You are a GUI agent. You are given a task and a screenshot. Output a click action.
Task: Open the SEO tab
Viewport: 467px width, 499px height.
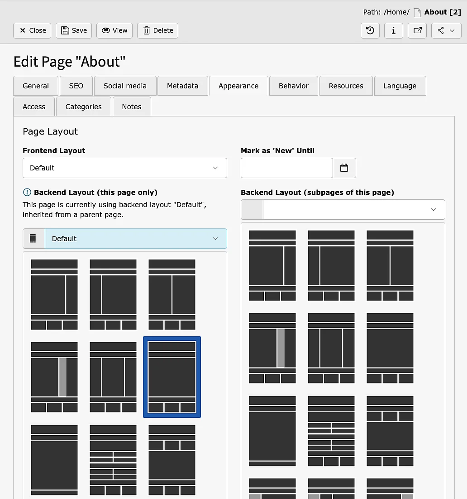pyautogui.click(x=76, y=86)
